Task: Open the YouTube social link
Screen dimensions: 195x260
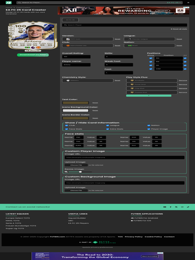Action: coord(165,207)
